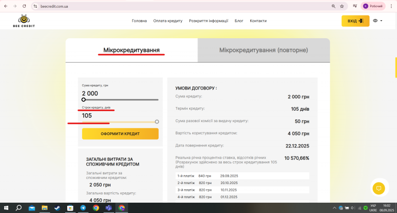Click the 2 050 грн total expenses value

pyautogui.click(x=100, y=185)
